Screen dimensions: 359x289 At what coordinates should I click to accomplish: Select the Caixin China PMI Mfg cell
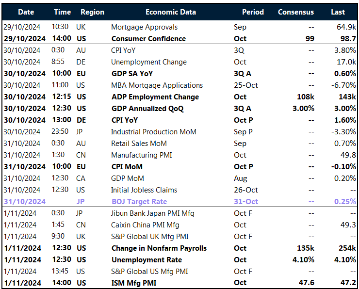point(145,225)
